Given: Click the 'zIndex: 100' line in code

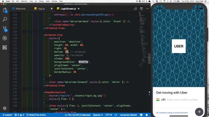Looking at the screenshot, I should coord(62,58).
